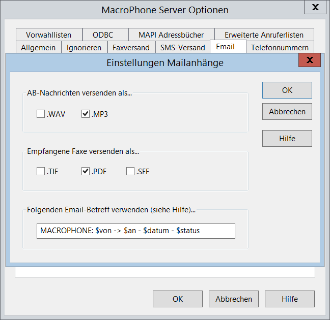Enable the .WAV checkbox for AB-Nachrichten
330x320 pixels.
tap(41, 114)
